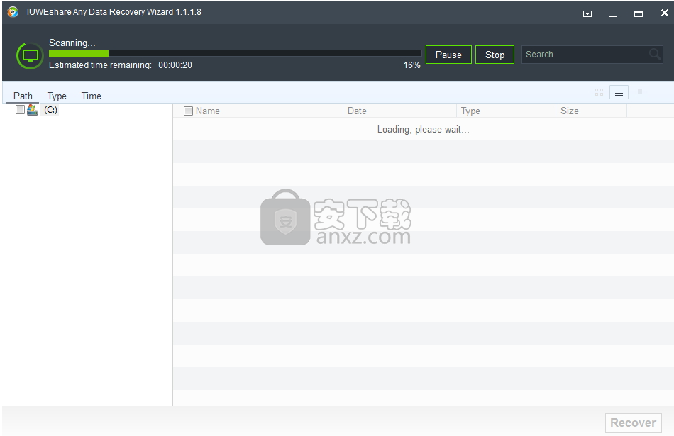
Task: Switch to the Path tab
Action: 23,96
